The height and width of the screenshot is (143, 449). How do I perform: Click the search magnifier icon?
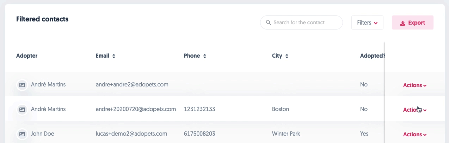coord(268,22)
